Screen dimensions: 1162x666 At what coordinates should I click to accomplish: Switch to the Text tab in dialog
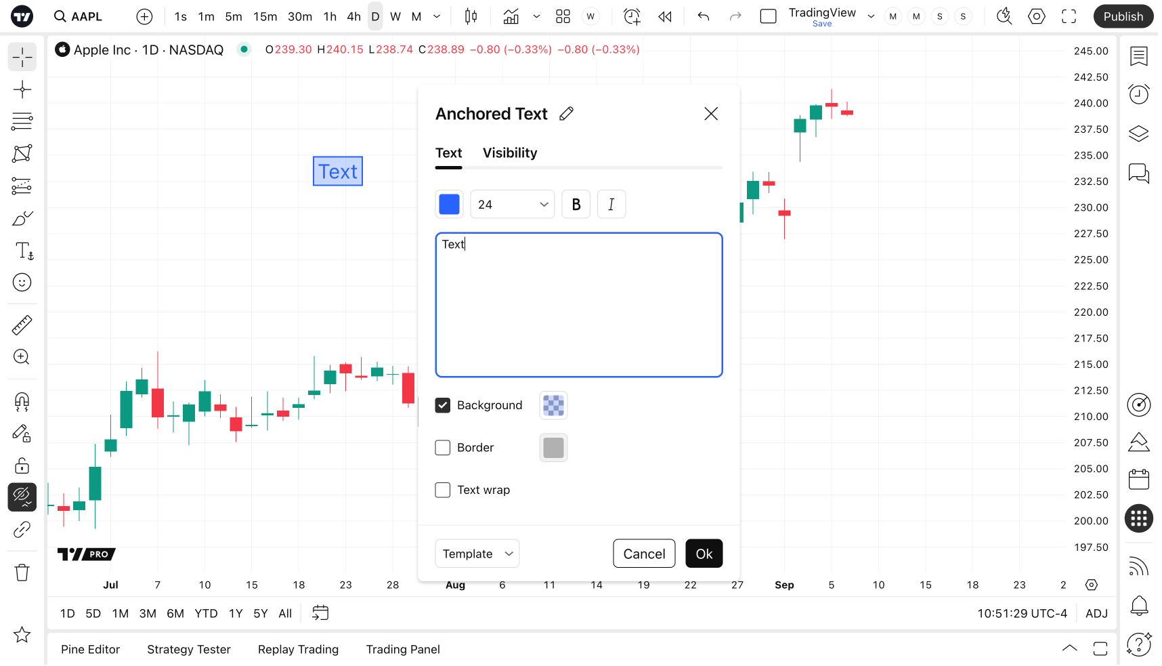(449, 153)
